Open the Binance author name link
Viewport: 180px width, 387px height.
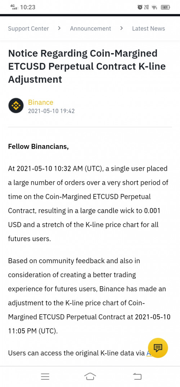click(x=41, y=103)
